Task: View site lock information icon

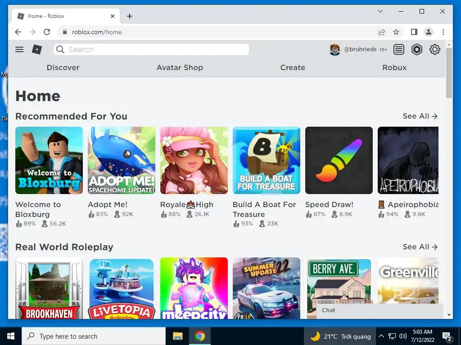Action: tap(65, 32)
